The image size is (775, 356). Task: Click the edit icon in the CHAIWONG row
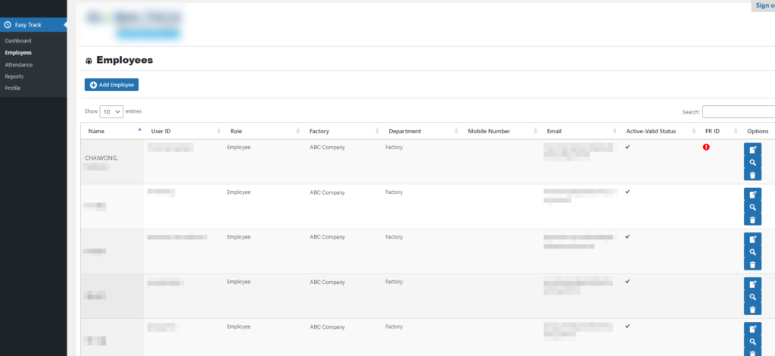pyautogui.click(x=752, y=150)
